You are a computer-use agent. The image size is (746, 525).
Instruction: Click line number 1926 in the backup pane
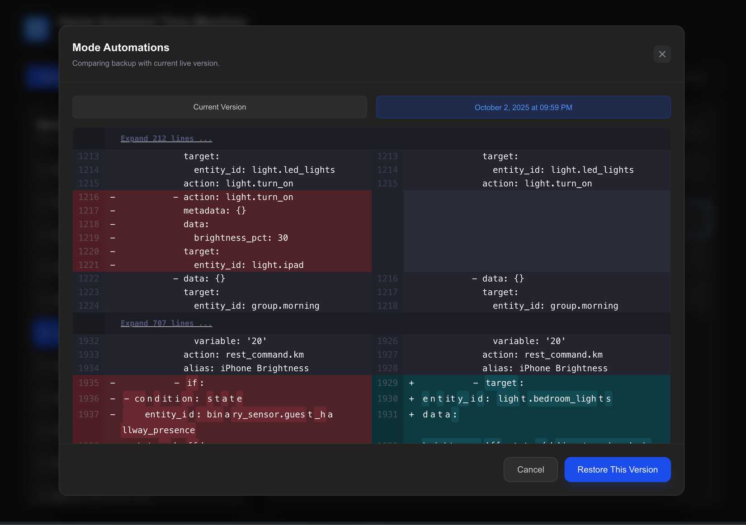387,341
